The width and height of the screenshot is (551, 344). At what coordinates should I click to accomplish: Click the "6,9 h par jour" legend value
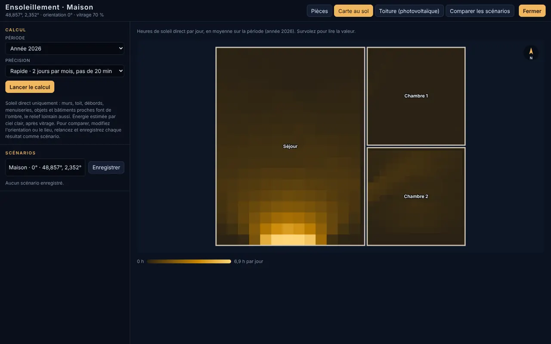click(248, 261)
